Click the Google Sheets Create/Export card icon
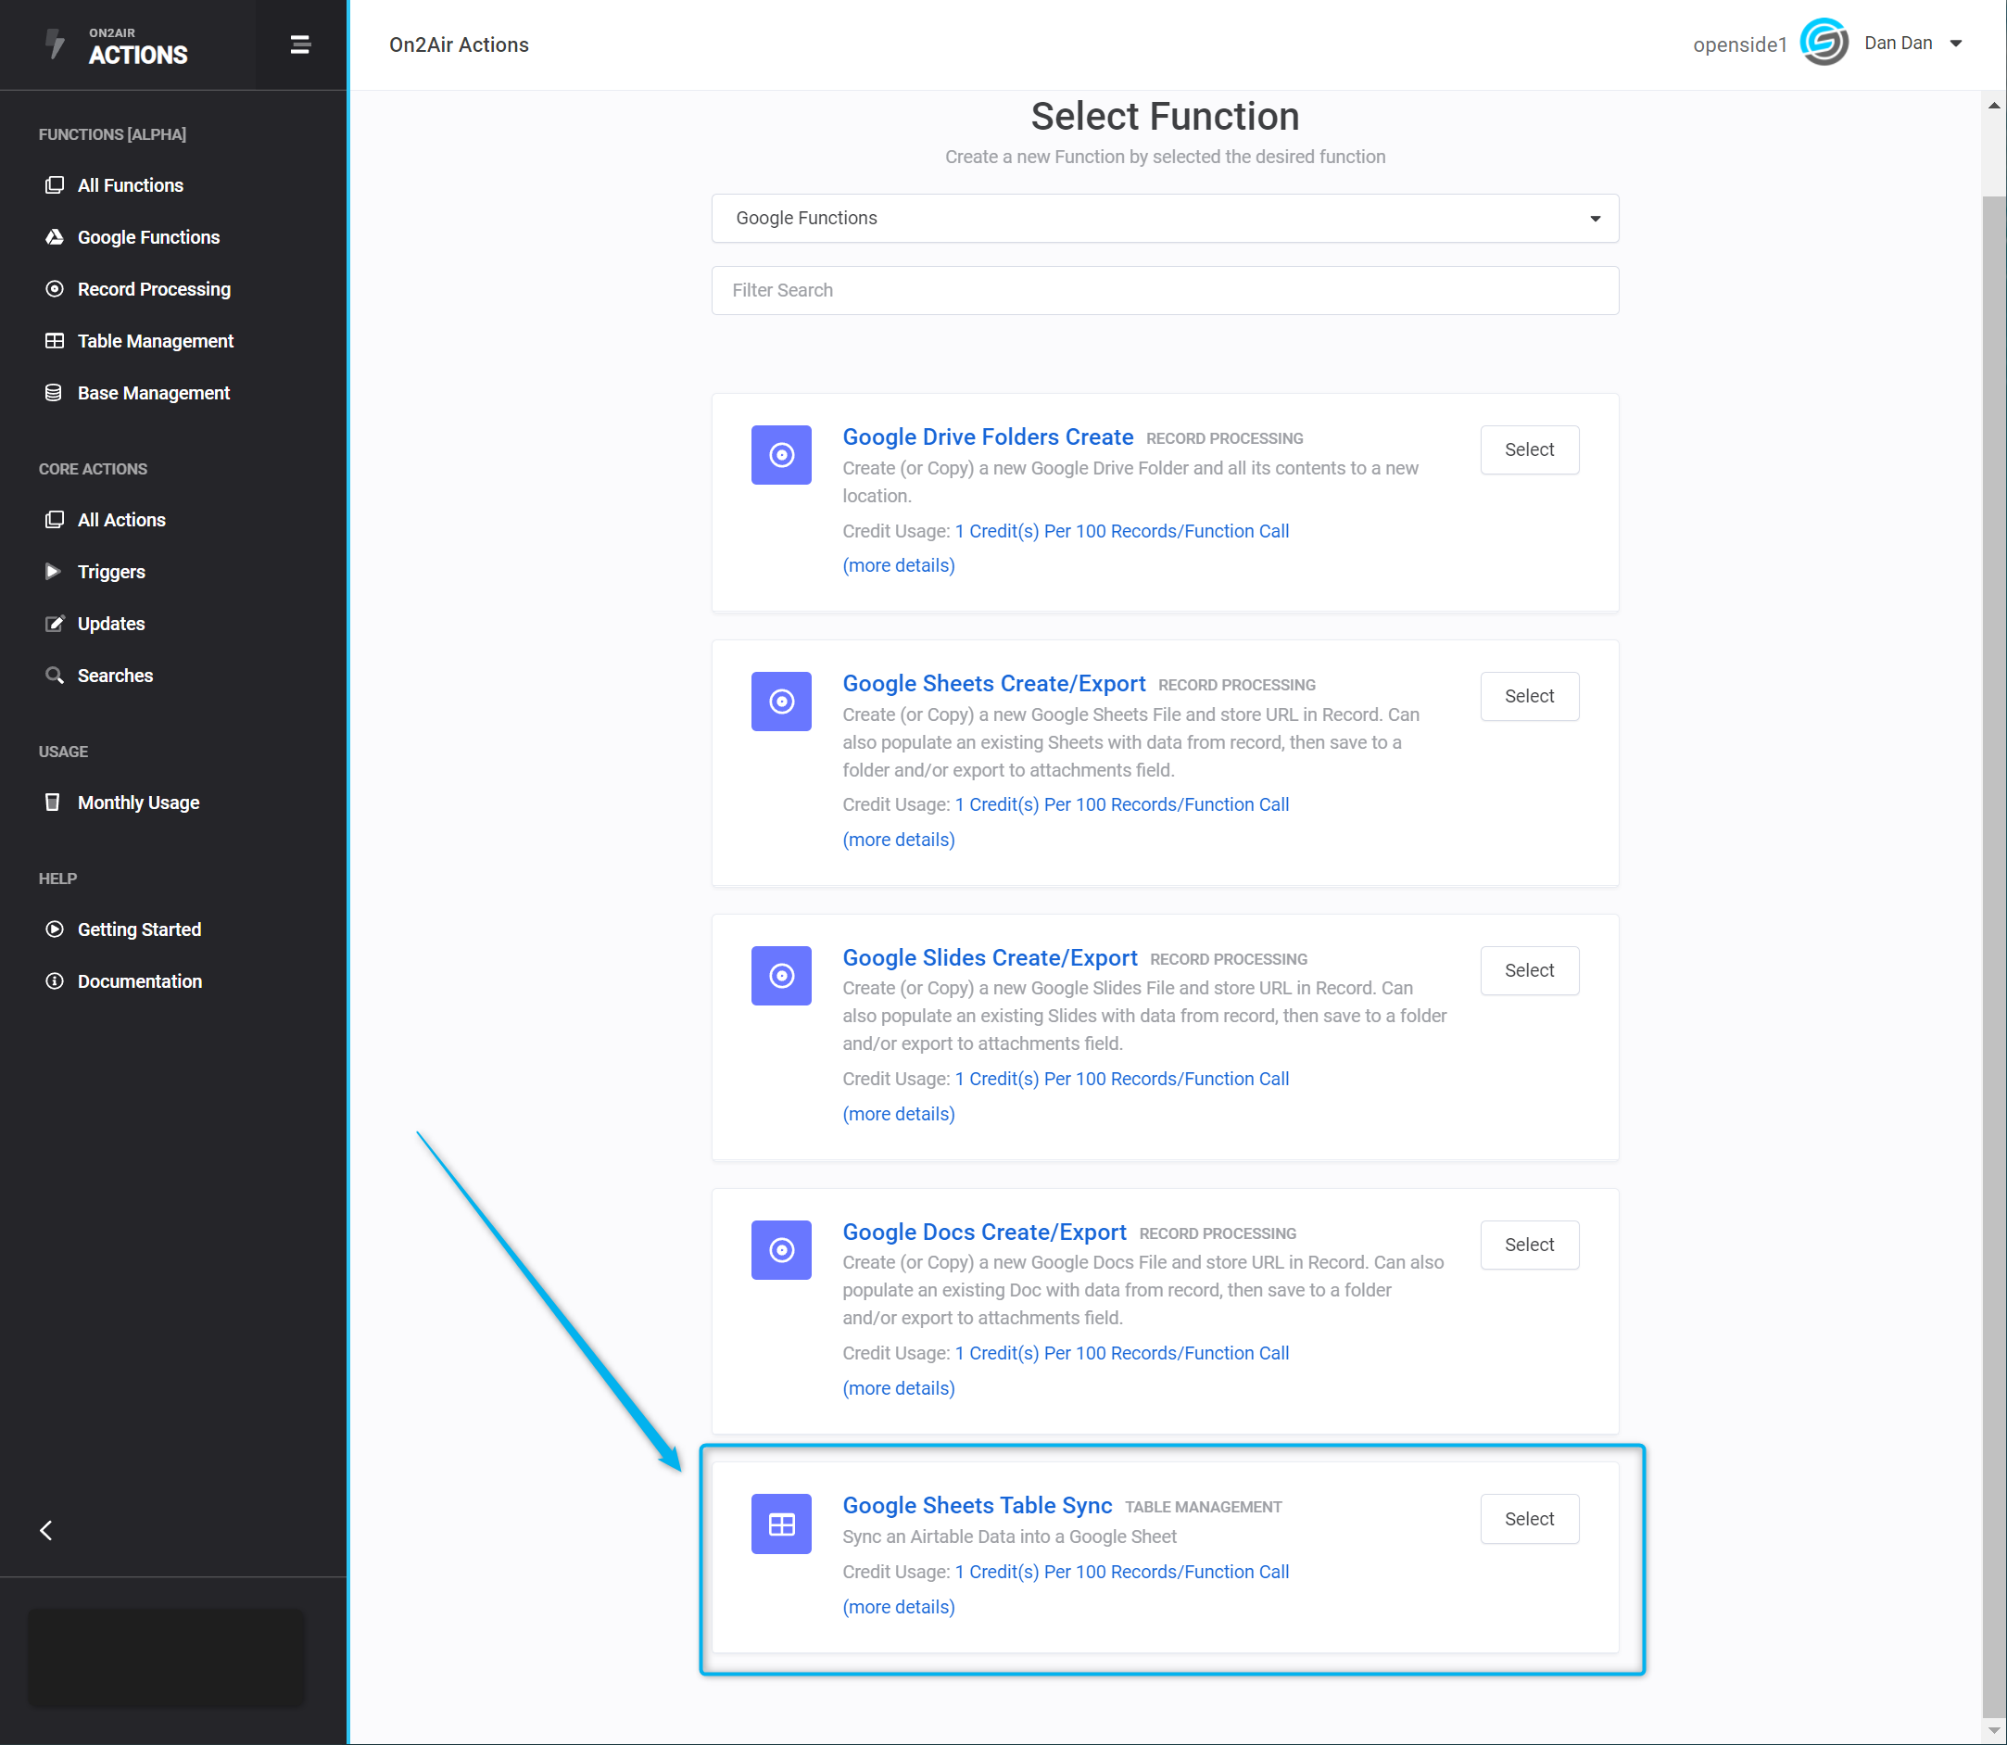 781,702
